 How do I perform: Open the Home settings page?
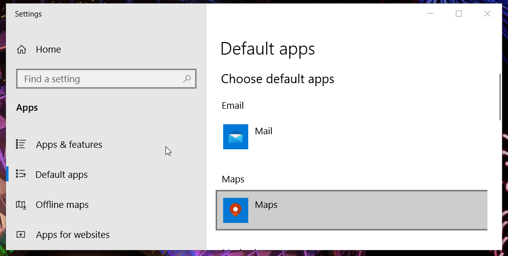pyautogui.click(x=48, y=50)
